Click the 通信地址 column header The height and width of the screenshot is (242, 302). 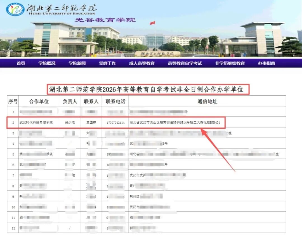click(207, 101)
